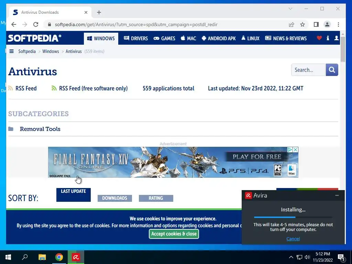Viewport: 352px width, 264px height.
Task: Open File Explorer from taskbar
Action: 42,257
